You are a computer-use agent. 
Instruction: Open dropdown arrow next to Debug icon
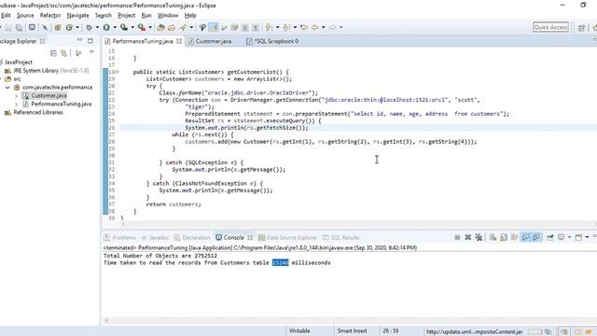tap(97, 27)
